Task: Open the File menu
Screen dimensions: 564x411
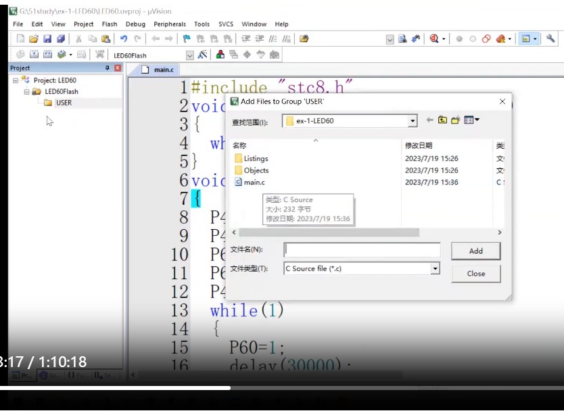Action: 18,24
